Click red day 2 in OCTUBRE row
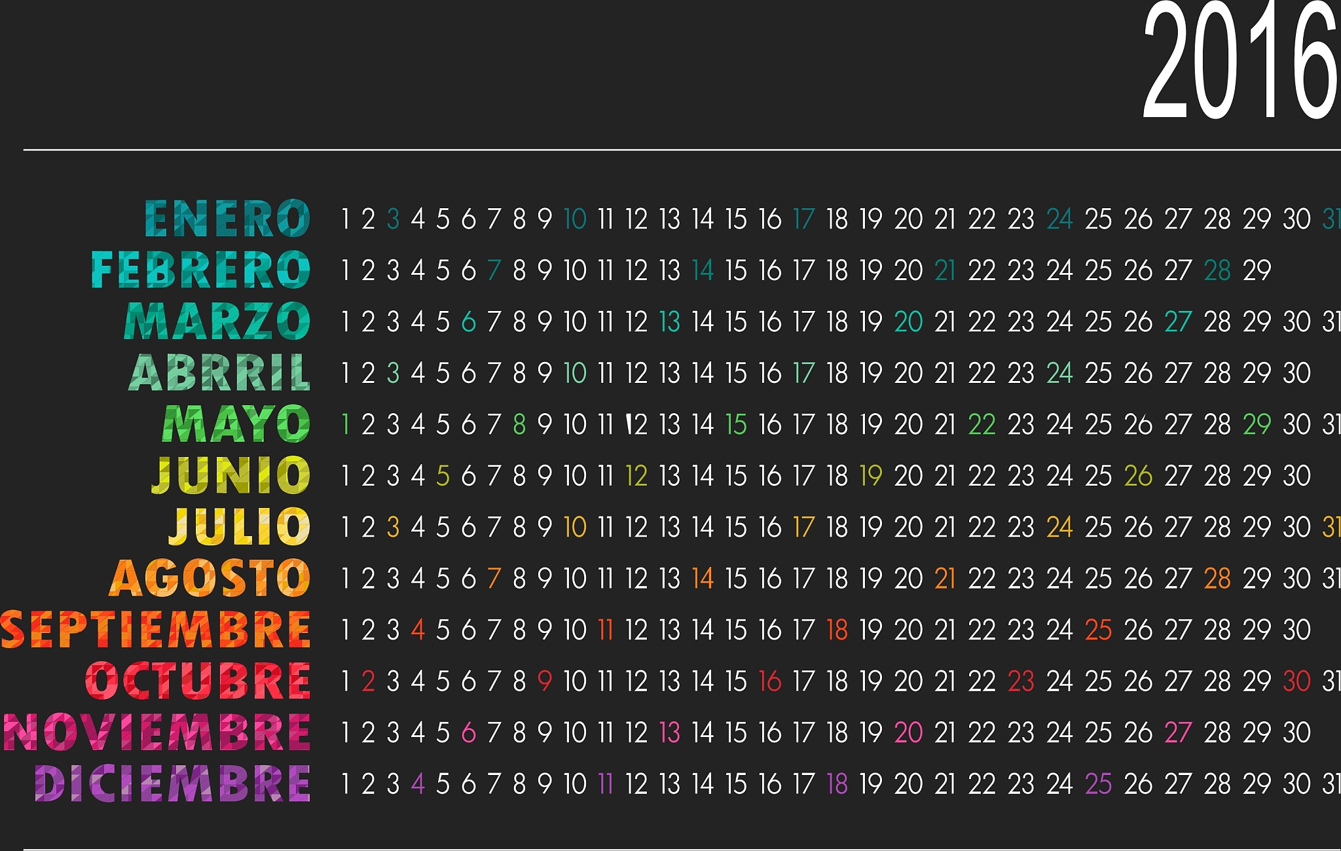 pos(368,681)
